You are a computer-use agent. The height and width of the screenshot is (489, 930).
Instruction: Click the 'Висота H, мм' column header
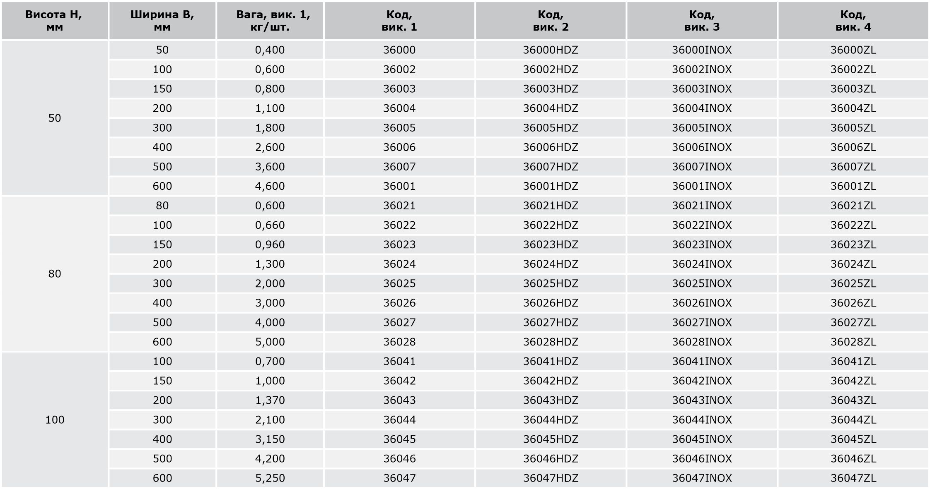tap(54, 21)
